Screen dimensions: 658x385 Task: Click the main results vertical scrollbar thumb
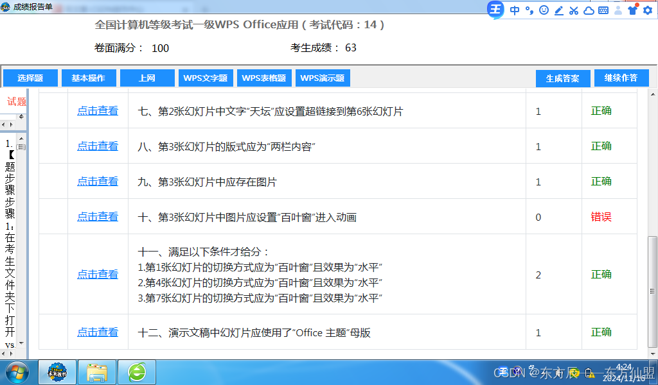click(653, 292)
